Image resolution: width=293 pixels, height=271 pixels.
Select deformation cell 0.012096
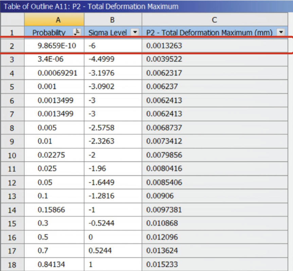pyautogui.click(x=215, y=237)
